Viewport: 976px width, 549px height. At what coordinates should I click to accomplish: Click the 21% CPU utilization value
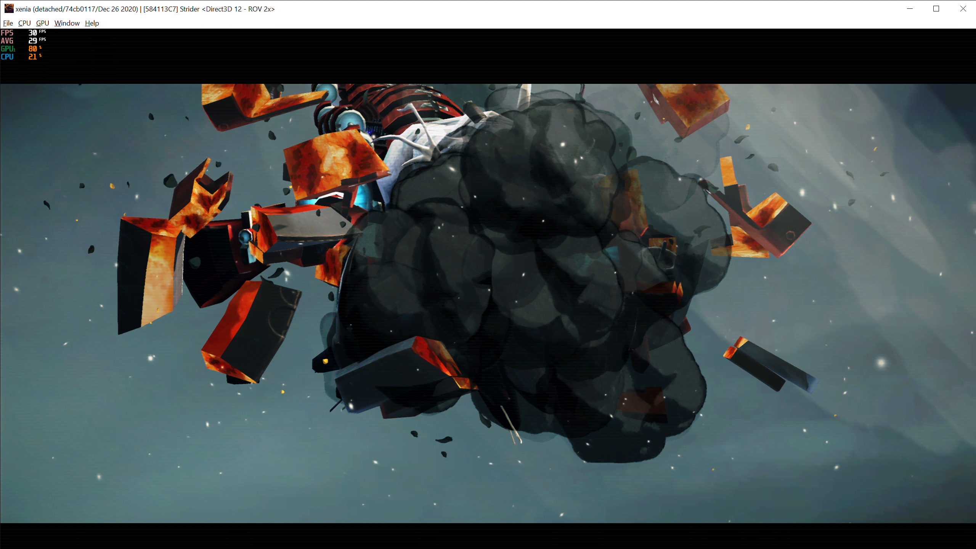pos(32,57)
